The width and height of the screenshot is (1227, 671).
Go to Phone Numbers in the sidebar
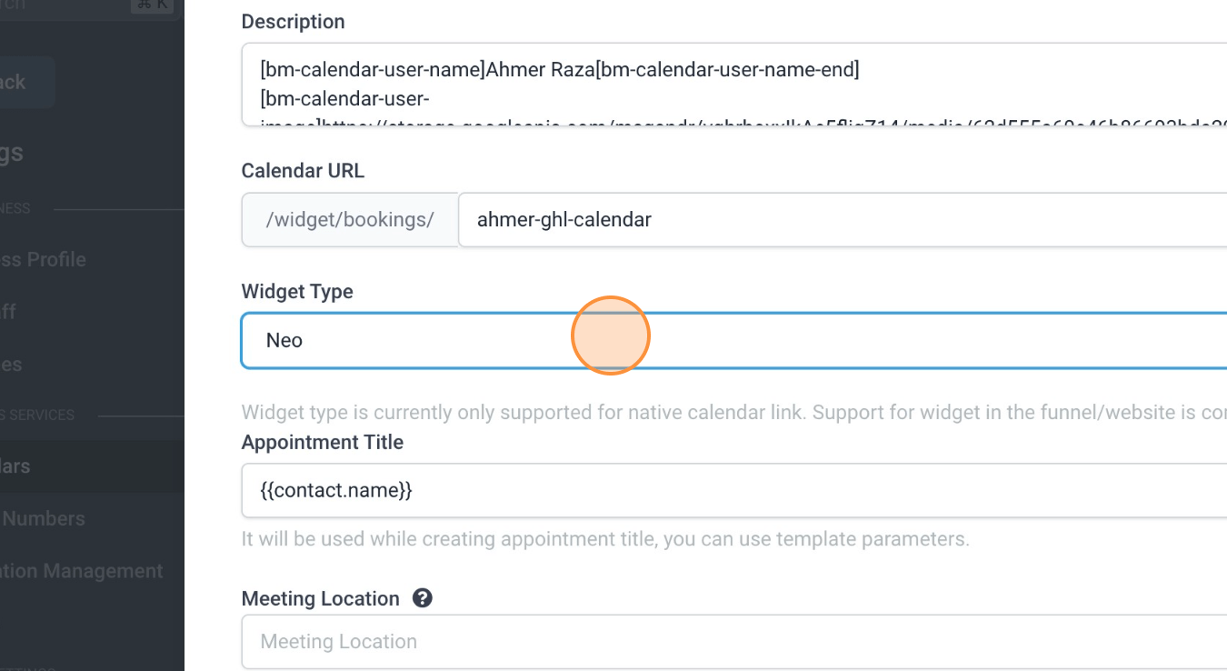[44, 519]
